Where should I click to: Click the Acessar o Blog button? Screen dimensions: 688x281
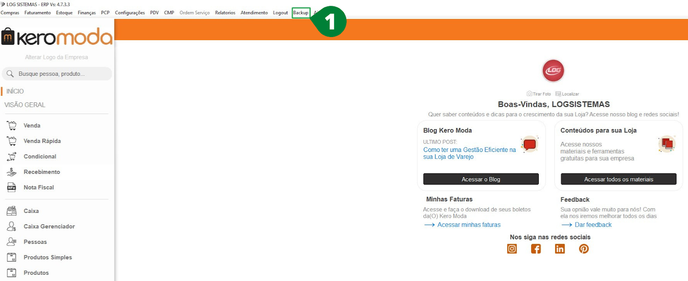pos(481,179)
